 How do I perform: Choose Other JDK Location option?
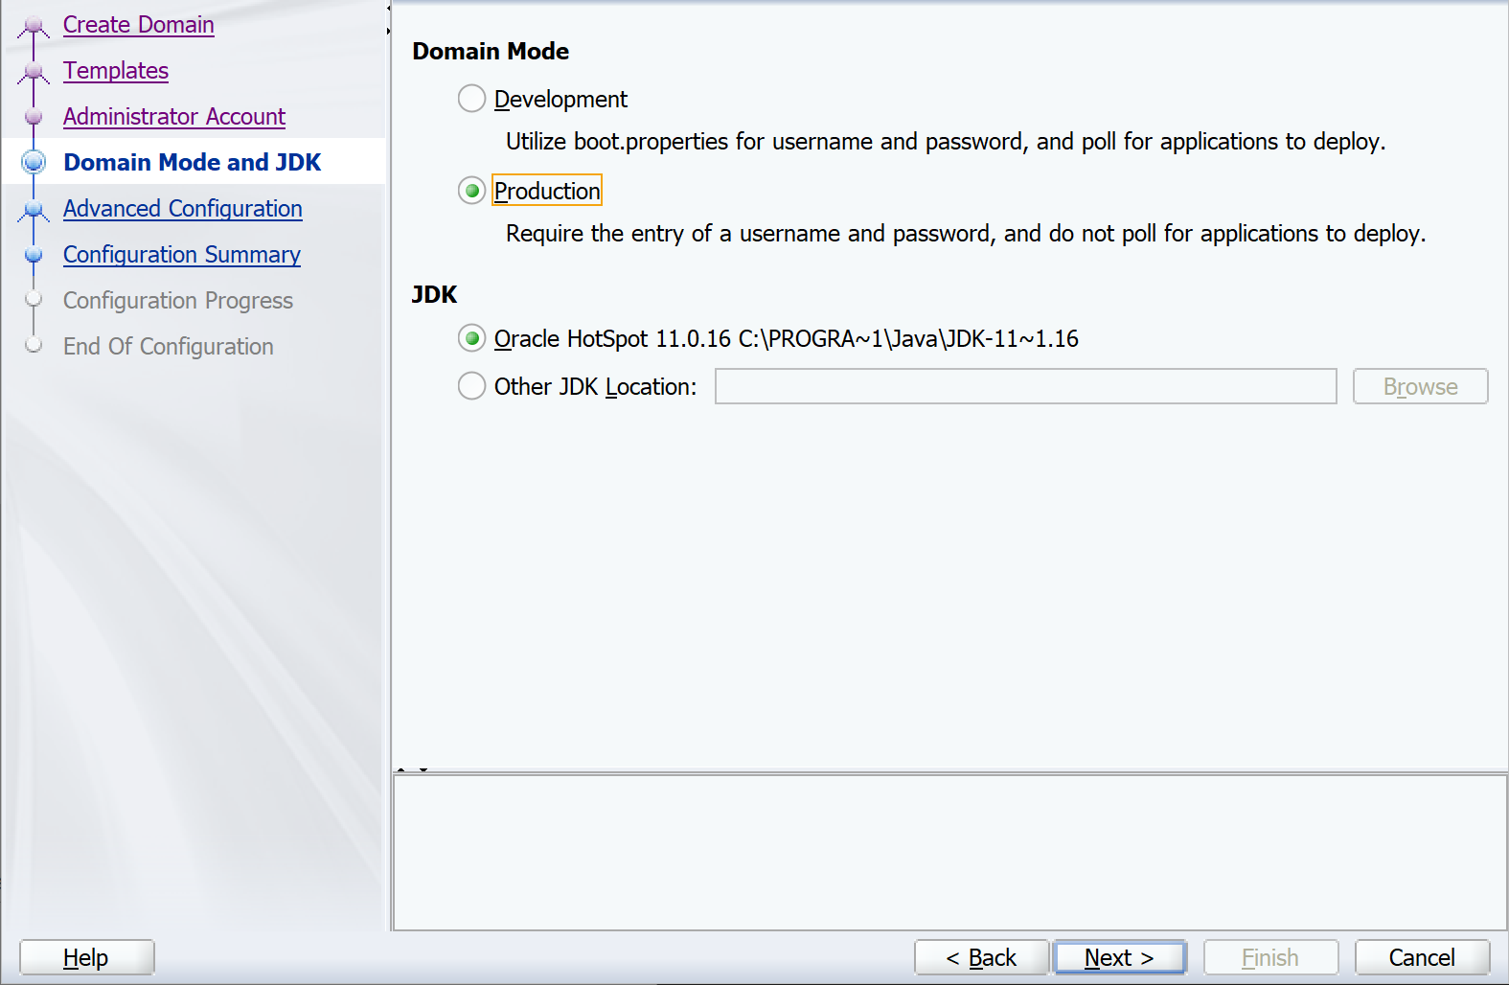click(471, 386)
